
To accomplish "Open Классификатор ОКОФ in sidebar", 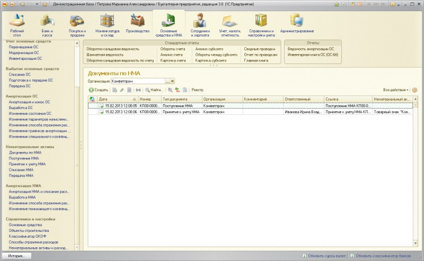I will [x=28, y=237].
